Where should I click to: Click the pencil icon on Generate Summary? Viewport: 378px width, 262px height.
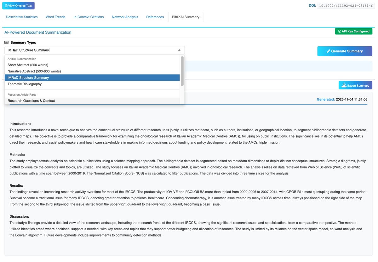(329, 51)
